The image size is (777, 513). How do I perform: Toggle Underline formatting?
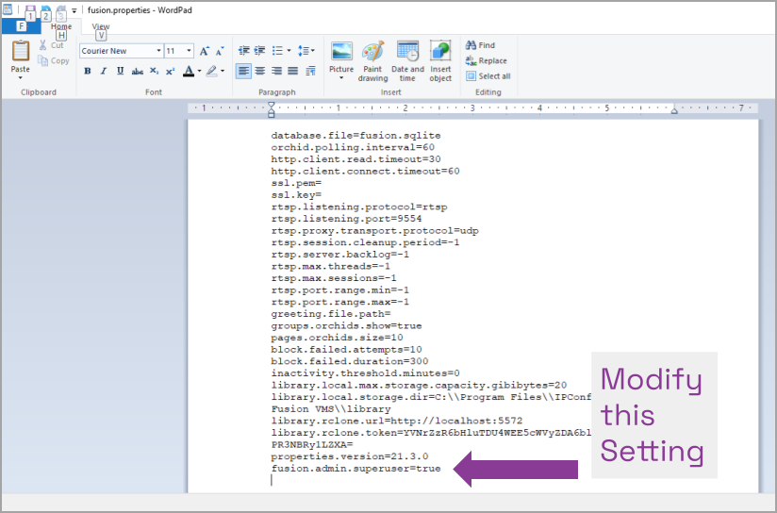pos(120,71)
